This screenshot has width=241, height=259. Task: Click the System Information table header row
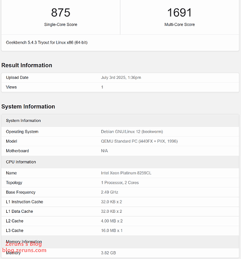tap(120, 120)
